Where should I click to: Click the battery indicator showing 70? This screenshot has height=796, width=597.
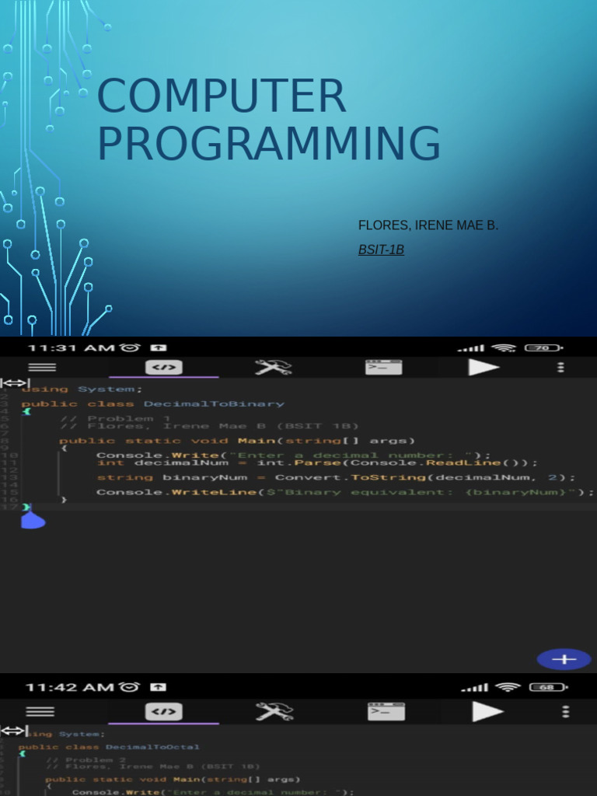point(543,348)
